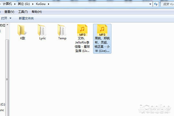Open the Lyric folder icon
The height and width of the screenshot is (116, 174).
(x=42, y=30)
